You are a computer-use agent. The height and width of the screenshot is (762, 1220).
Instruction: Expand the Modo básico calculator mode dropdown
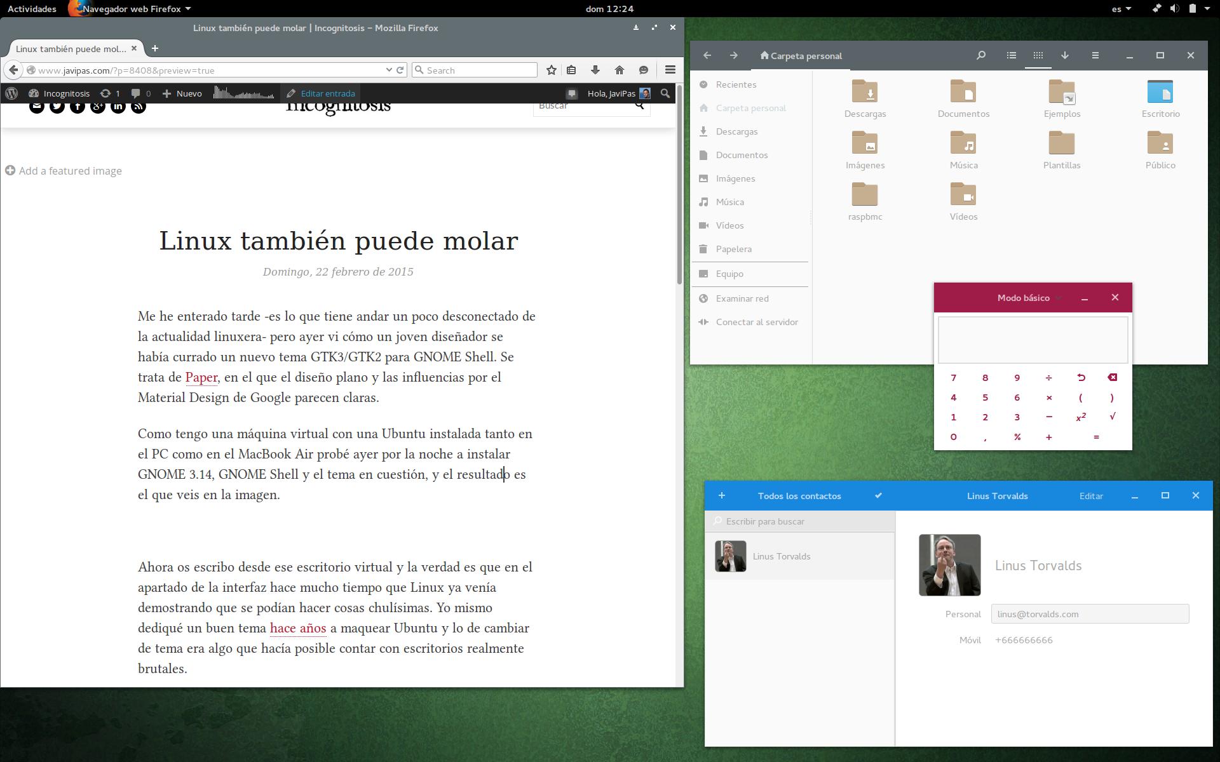[1028, 298]
